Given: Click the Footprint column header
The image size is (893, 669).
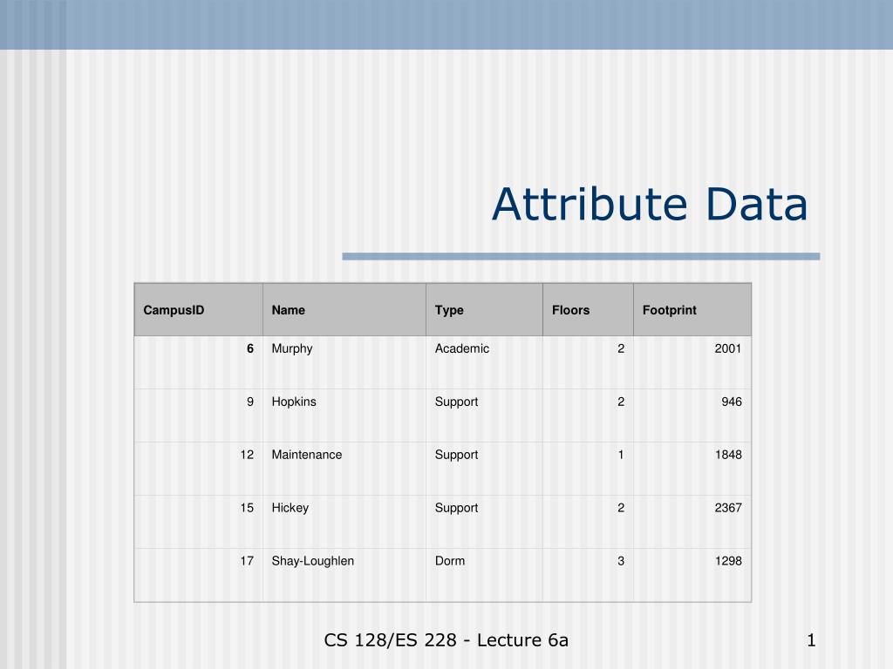Looking at the screenshot, I should (668, 309).
